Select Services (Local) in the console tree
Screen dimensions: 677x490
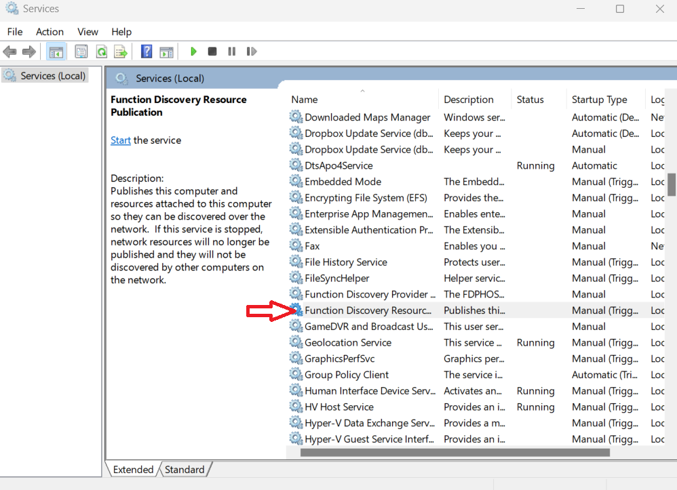(x=52, y=76)
